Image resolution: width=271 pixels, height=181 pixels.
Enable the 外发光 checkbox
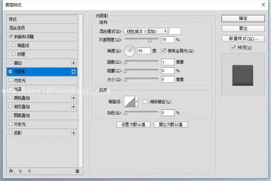[10, 124]
